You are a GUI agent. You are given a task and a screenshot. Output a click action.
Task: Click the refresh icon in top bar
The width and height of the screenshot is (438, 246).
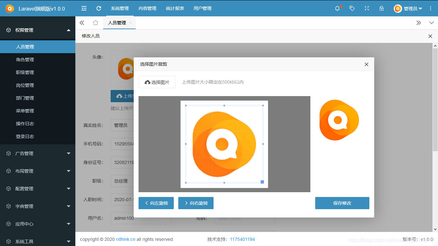tap(99, 8)
